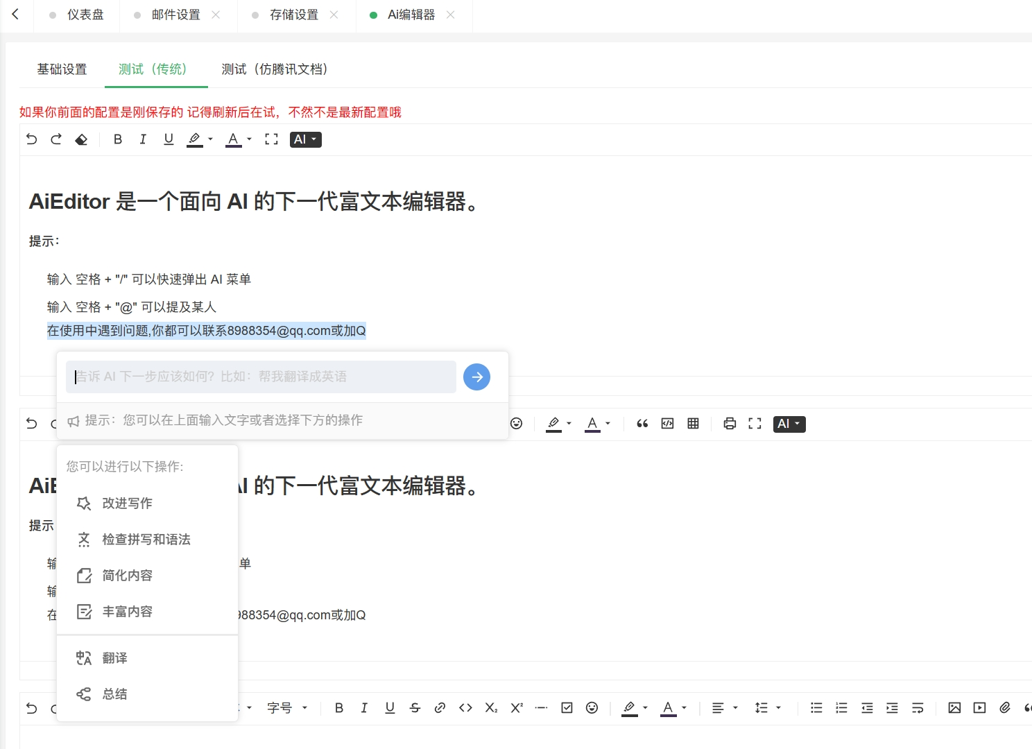Insert a bullet list in bottom editor
1032x749 pixels.
click(816, 708)
